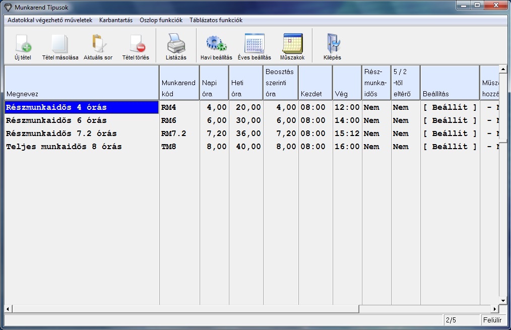Click the Heti óra value 40,00
Screen dimensions: 511x330
(x=248, y=147)
